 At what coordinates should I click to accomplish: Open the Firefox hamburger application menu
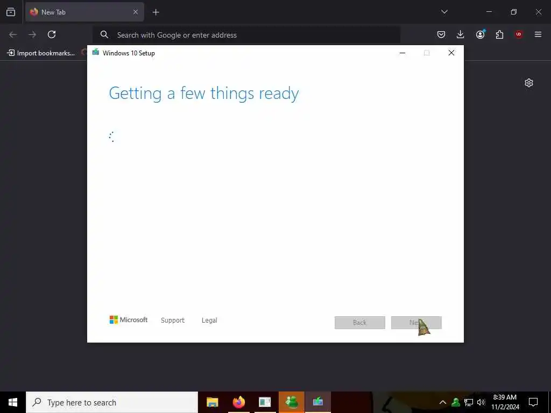pos(538,34)
